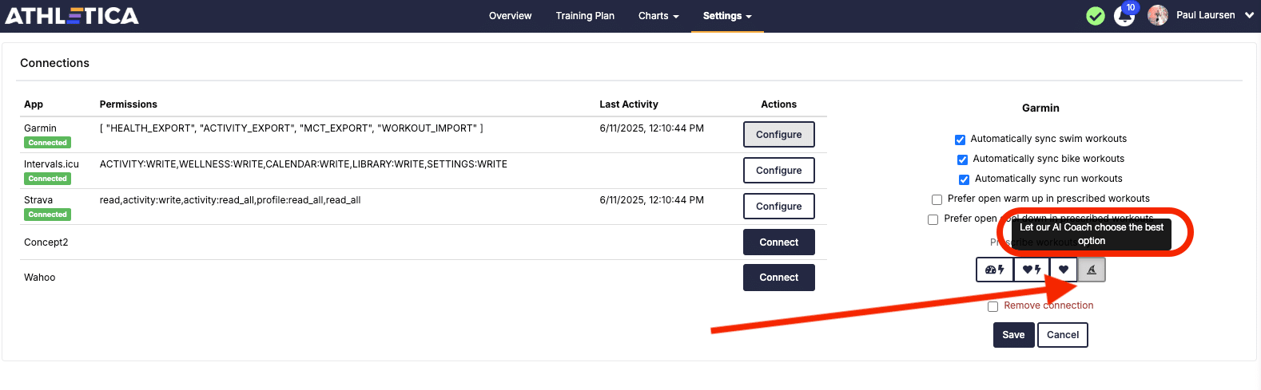Select the heart rate only workout option
This screenshot has width=1261, height=390.
pyautogui.click(x=1064, y=270)
